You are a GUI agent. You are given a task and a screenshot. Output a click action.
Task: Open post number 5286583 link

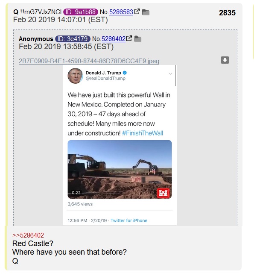click(121, 12)
